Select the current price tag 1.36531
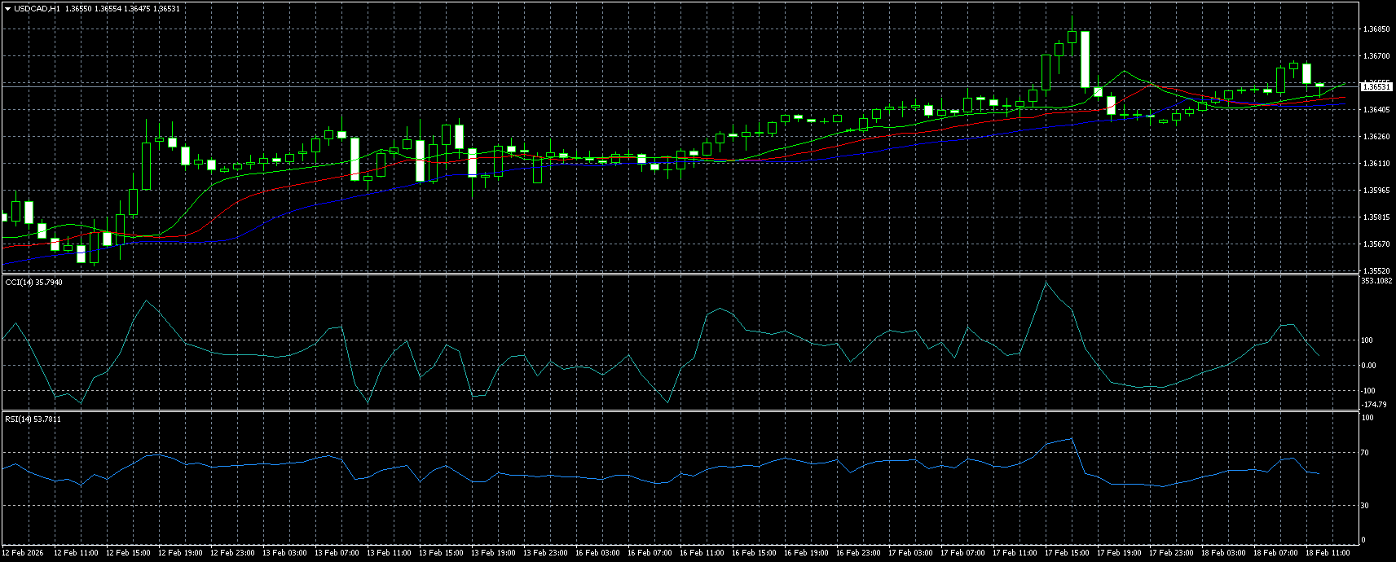1396x562 pixels. point(1376,86)
